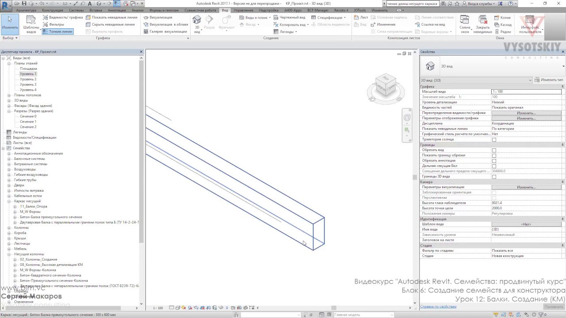The width and height of the screenshot is (566, 318).
Task: Open Фильтры dialog
Action: pyautogui.click(x=53, y=25)
